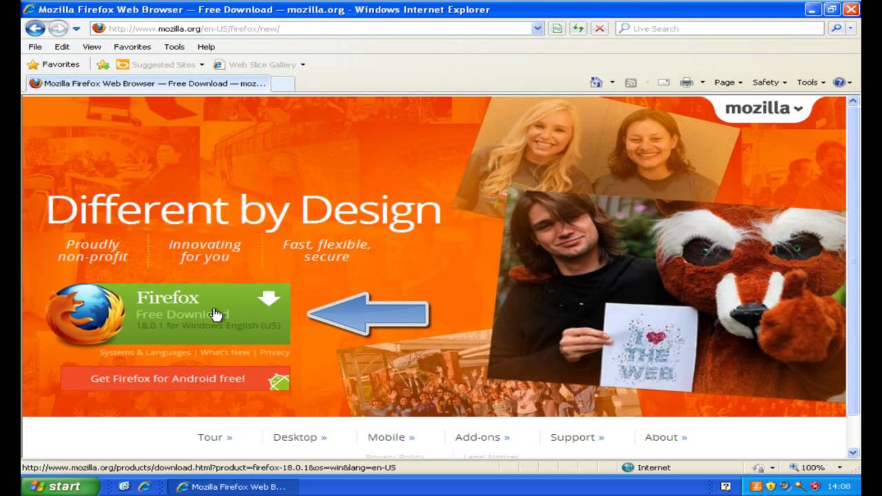
Task: Refresh the page with the green arrows icon
Action: tap(578, 28)
